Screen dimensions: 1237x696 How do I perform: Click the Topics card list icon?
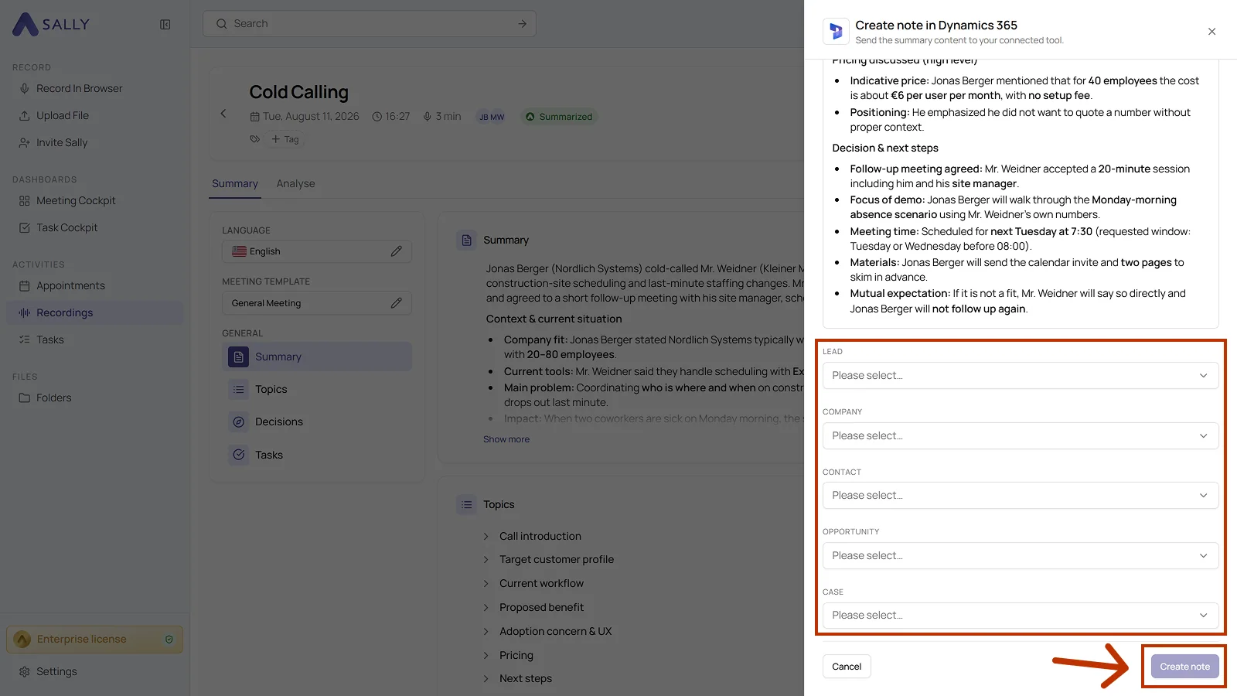tap(466, 505)
